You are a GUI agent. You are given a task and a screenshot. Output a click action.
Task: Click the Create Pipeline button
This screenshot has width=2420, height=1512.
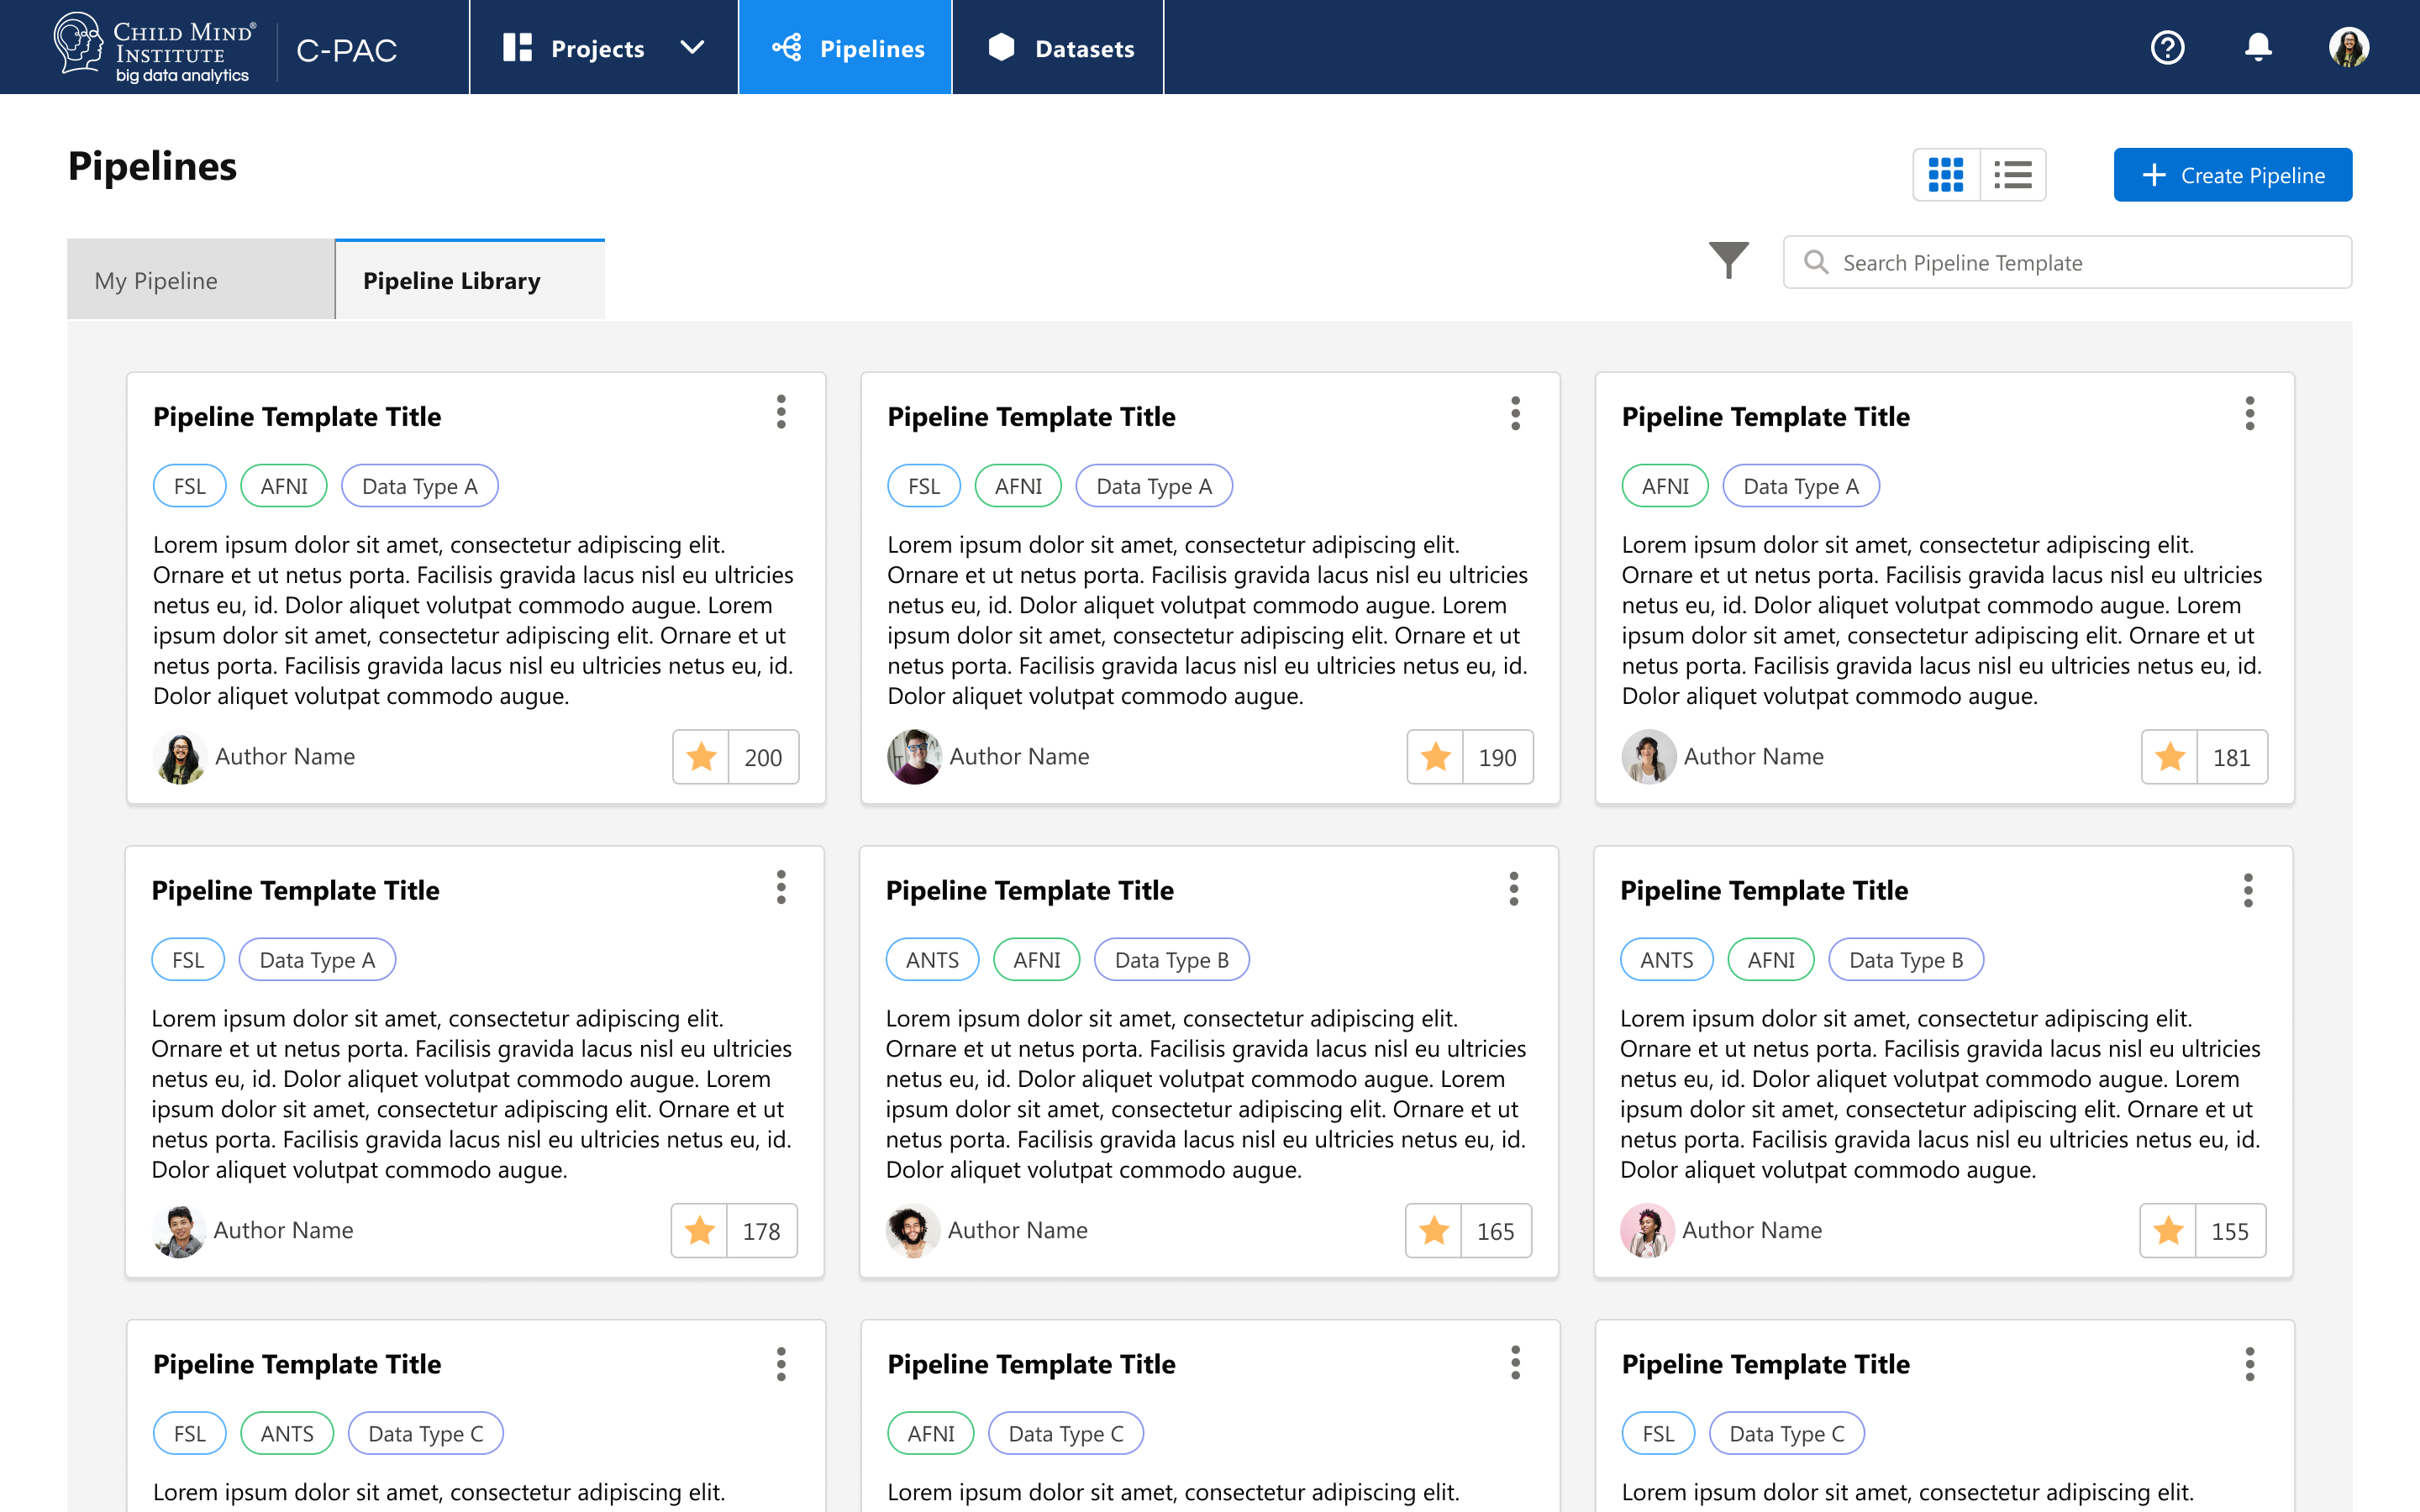2232,175
